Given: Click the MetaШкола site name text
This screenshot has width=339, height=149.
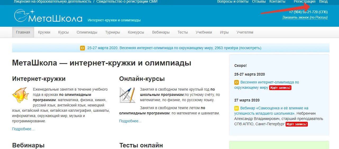Looking at the screenshot, I should 55,18.
